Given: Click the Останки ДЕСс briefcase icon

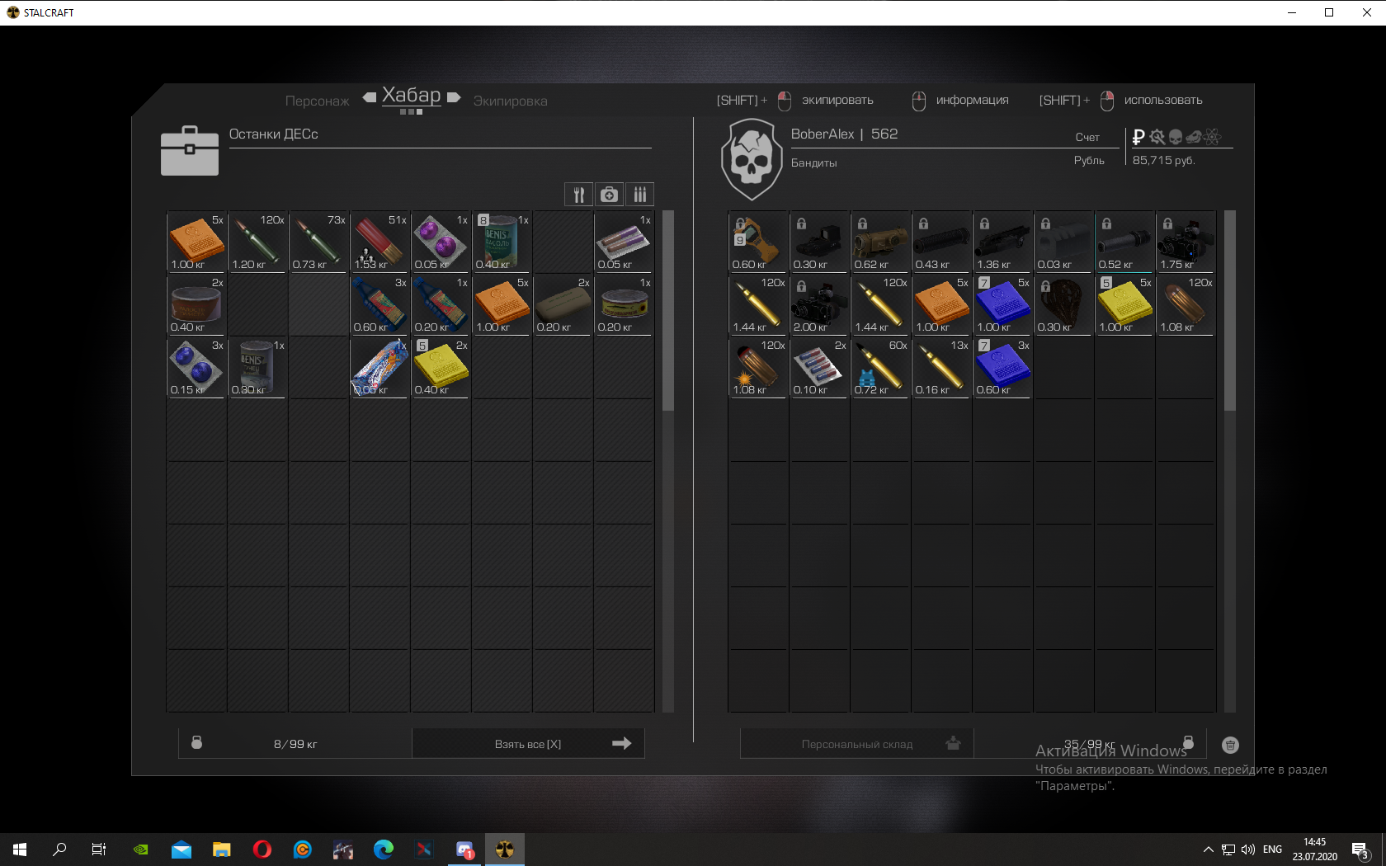Looking at the screenshot, I should (190, 151).
